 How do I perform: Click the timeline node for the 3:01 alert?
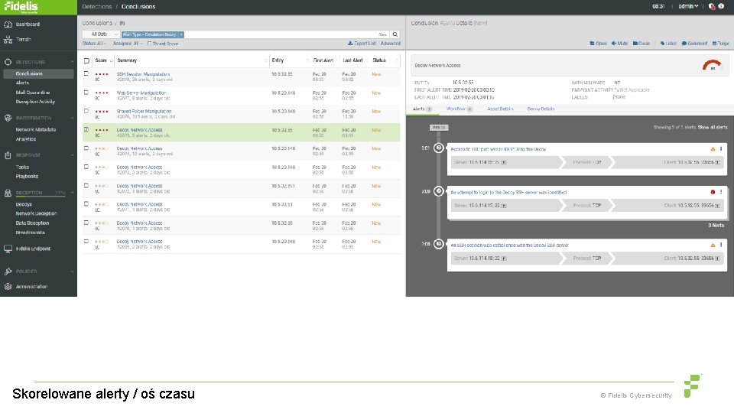click(439, 148)
